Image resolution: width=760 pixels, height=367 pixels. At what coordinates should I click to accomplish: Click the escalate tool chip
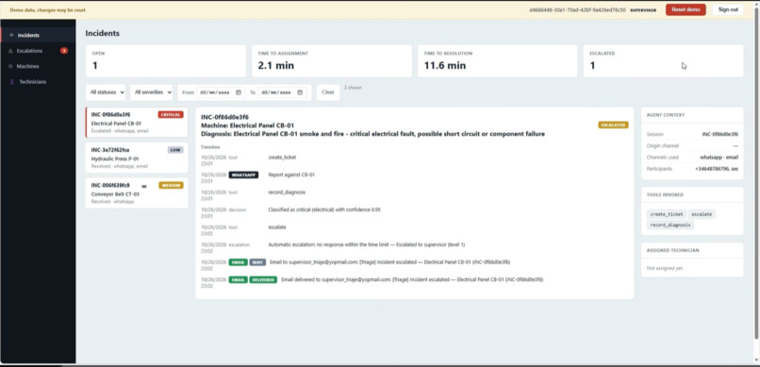pyautogui.click(x=702, y=214)
